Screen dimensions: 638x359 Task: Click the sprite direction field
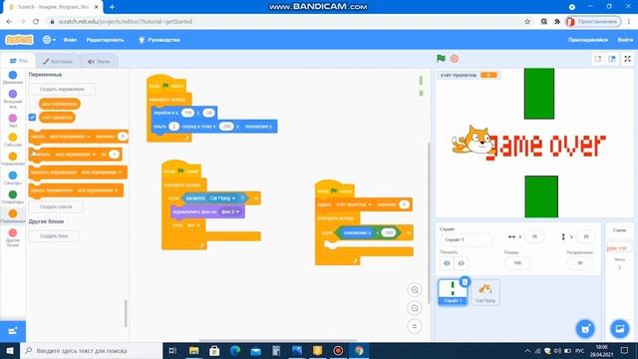[x=580, y=263]
